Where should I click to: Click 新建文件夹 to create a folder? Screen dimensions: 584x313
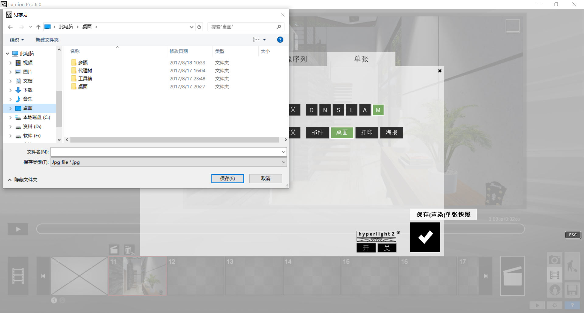[x=47, y=40]
